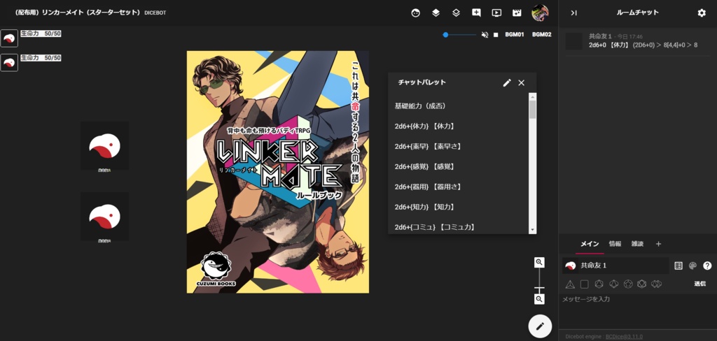Toggle the BGM mute speaker icon
Image resolution: width=717 pixels, height=341 pixels.
point(485,35)
